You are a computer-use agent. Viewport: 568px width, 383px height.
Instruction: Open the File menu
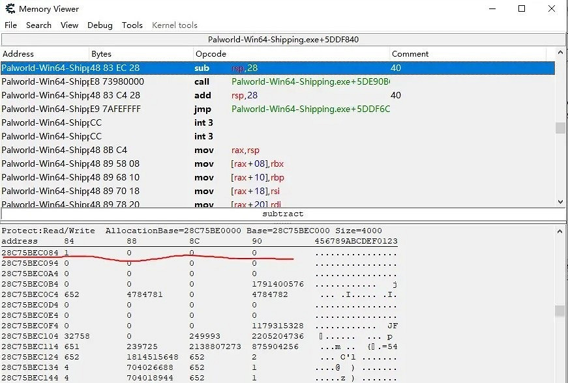(10, 25)
